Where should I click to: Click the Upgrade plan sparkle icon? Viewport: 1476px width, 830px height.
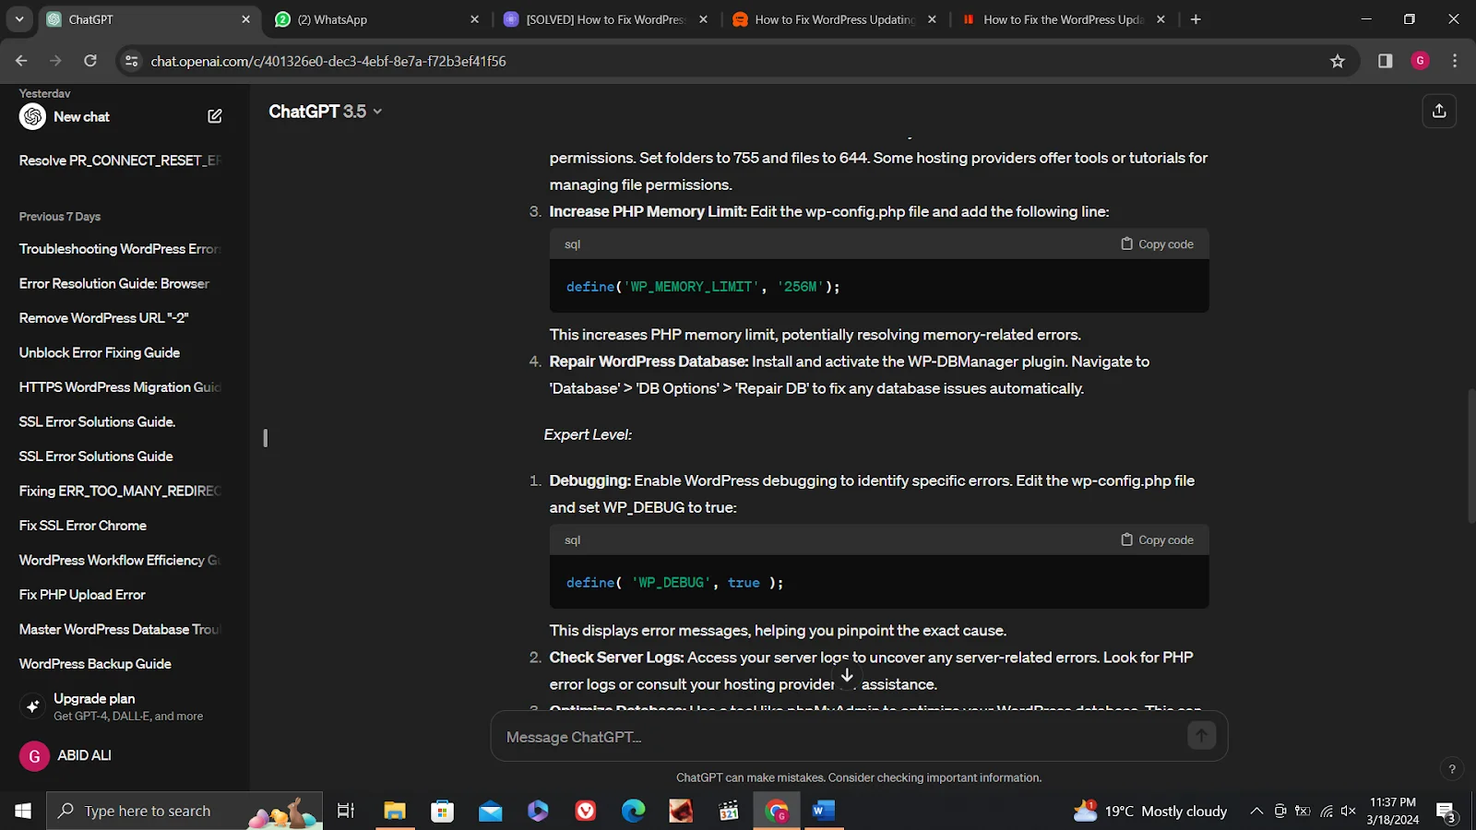click(32, 706)
